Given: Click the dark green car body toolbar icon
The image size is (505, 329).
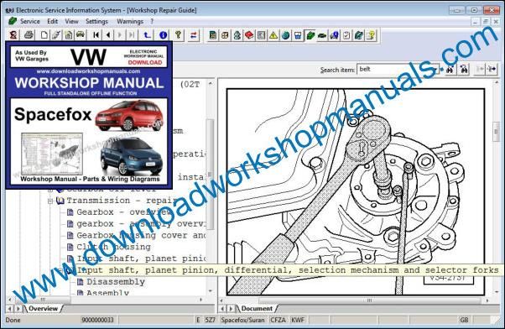Looking at the screenshot, I should click(322, 35).
